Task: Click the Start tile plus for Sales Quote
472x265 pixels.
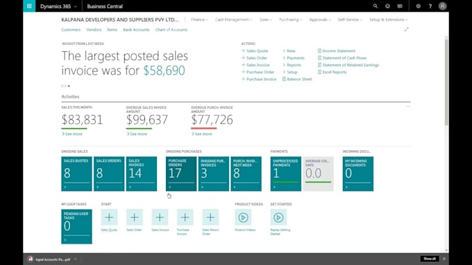Action: point(109,217)
